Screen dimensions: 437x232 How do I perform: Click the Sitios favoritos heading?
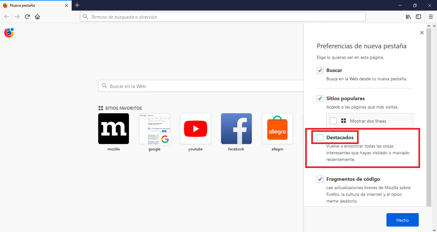[123, 108]
